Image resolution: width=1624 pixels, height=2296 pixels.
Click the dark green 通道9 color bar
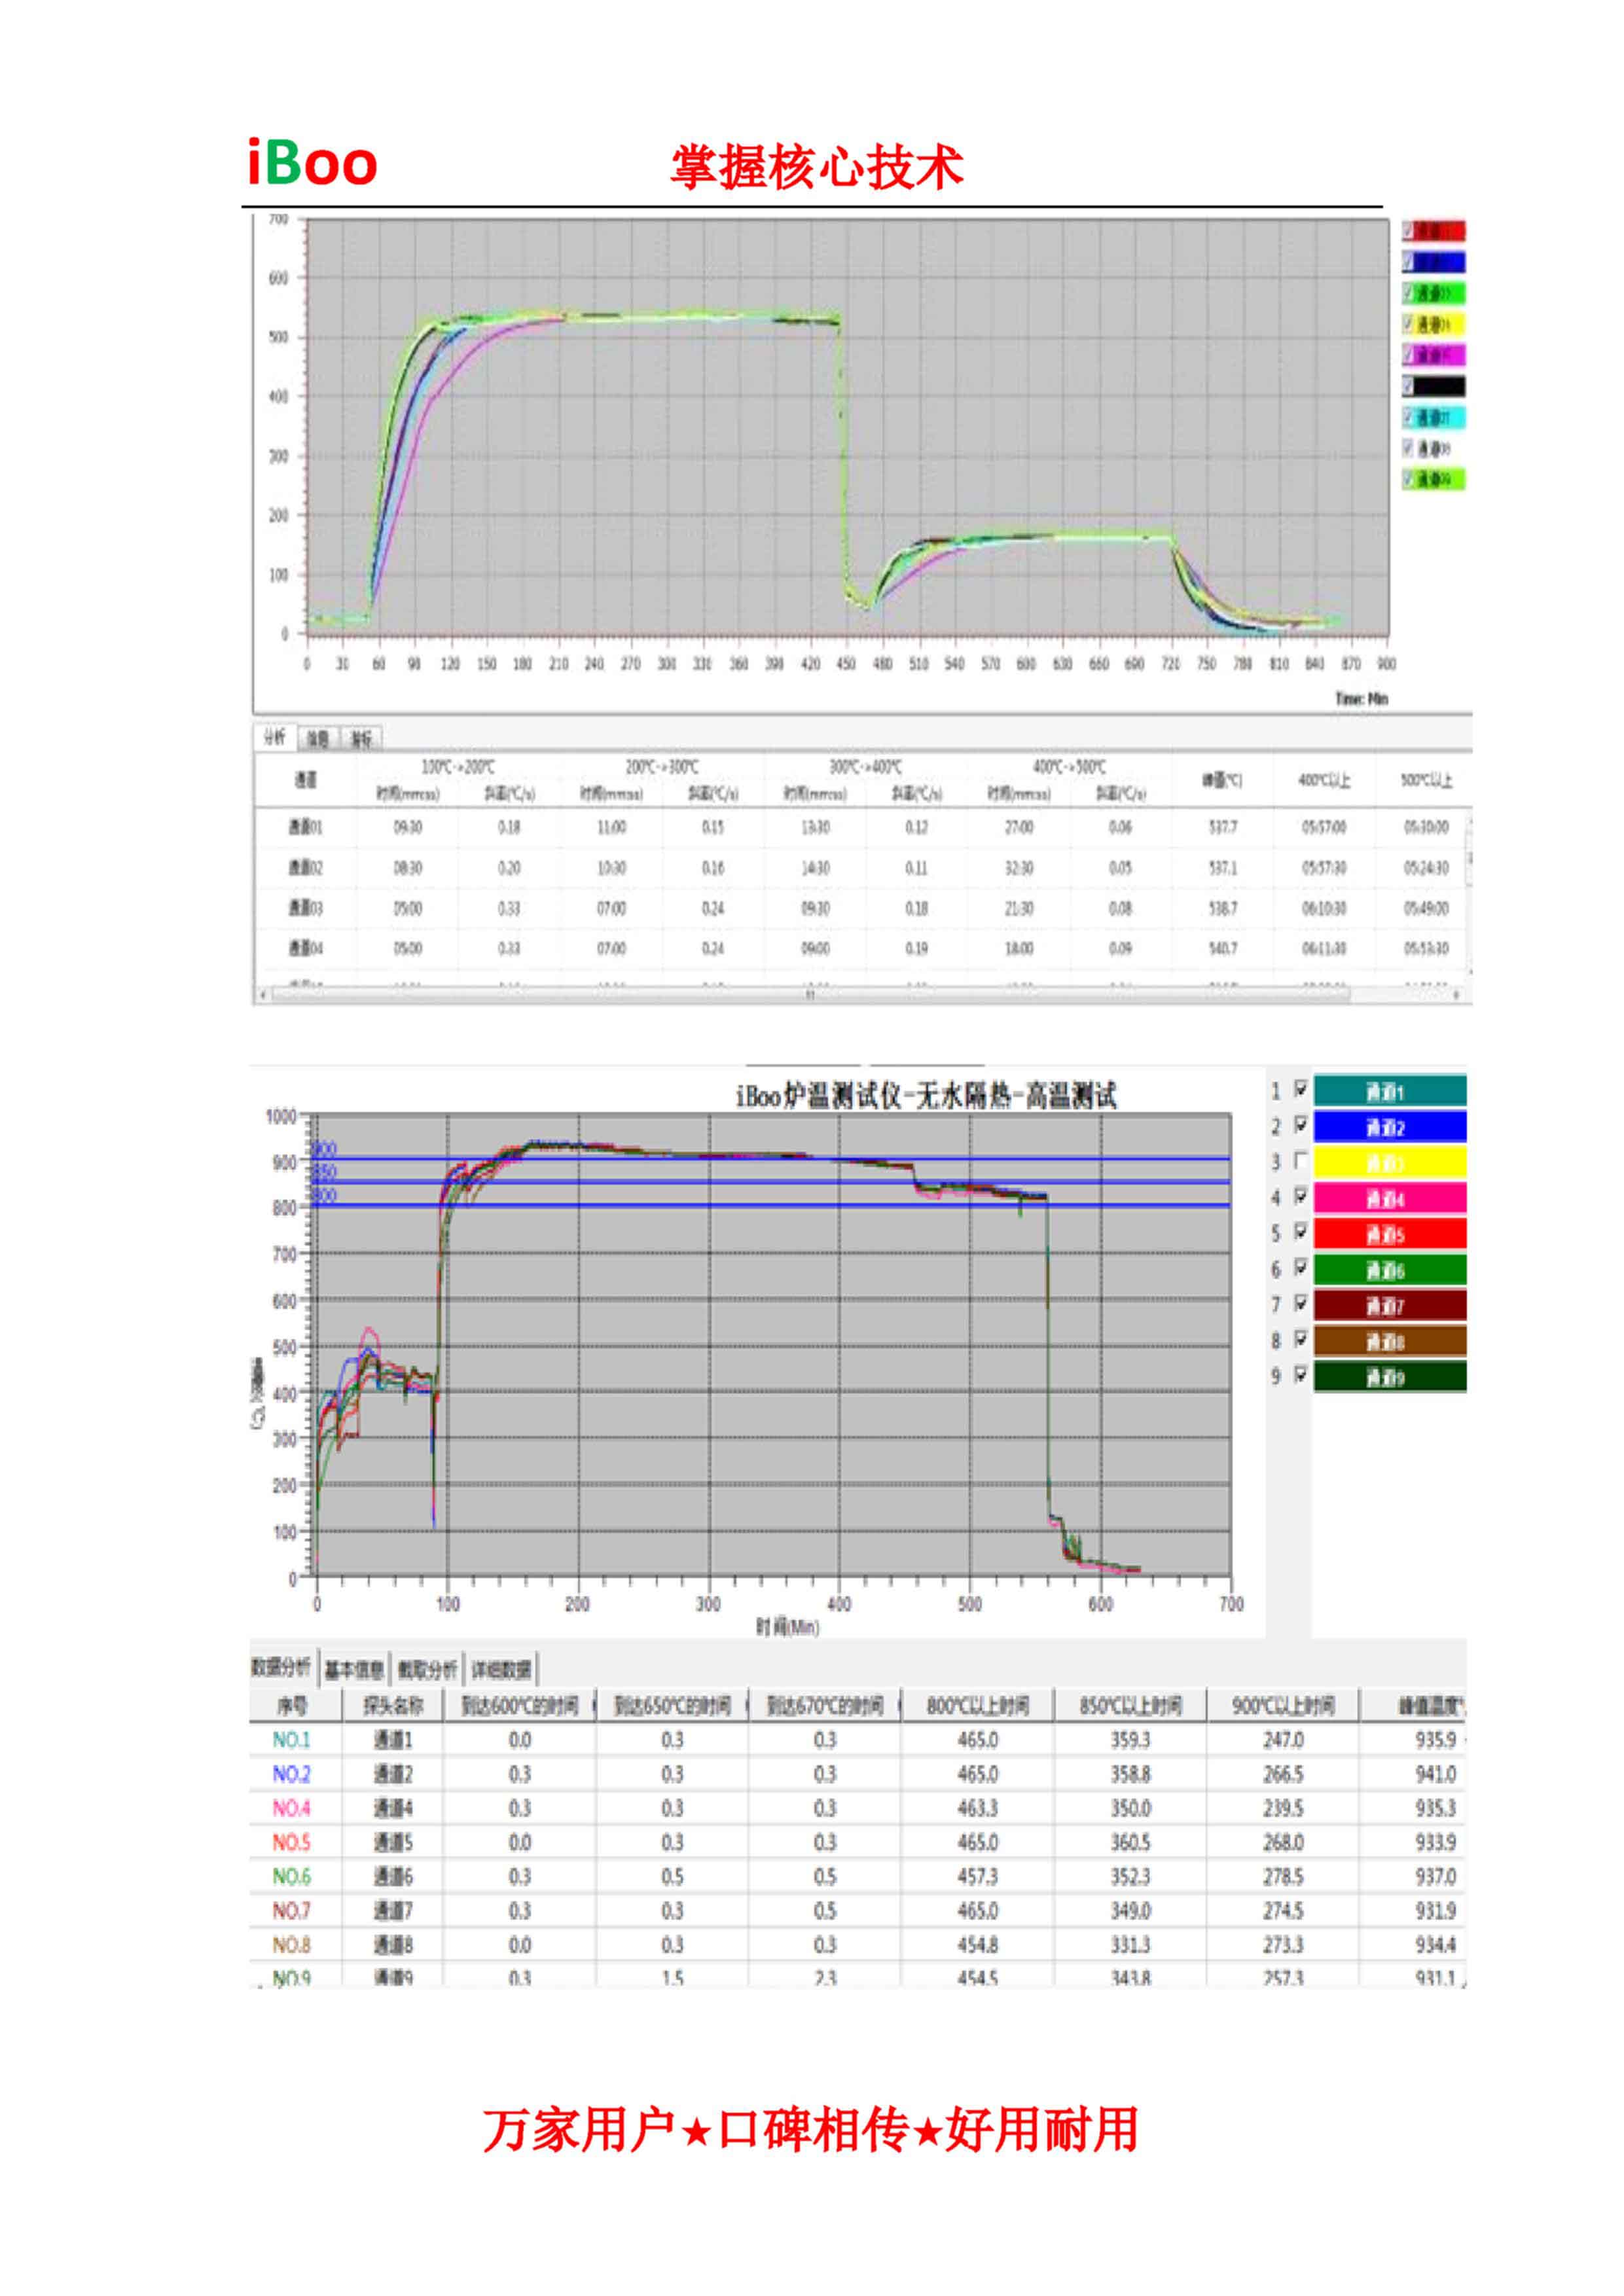tap(1389, 1377)
